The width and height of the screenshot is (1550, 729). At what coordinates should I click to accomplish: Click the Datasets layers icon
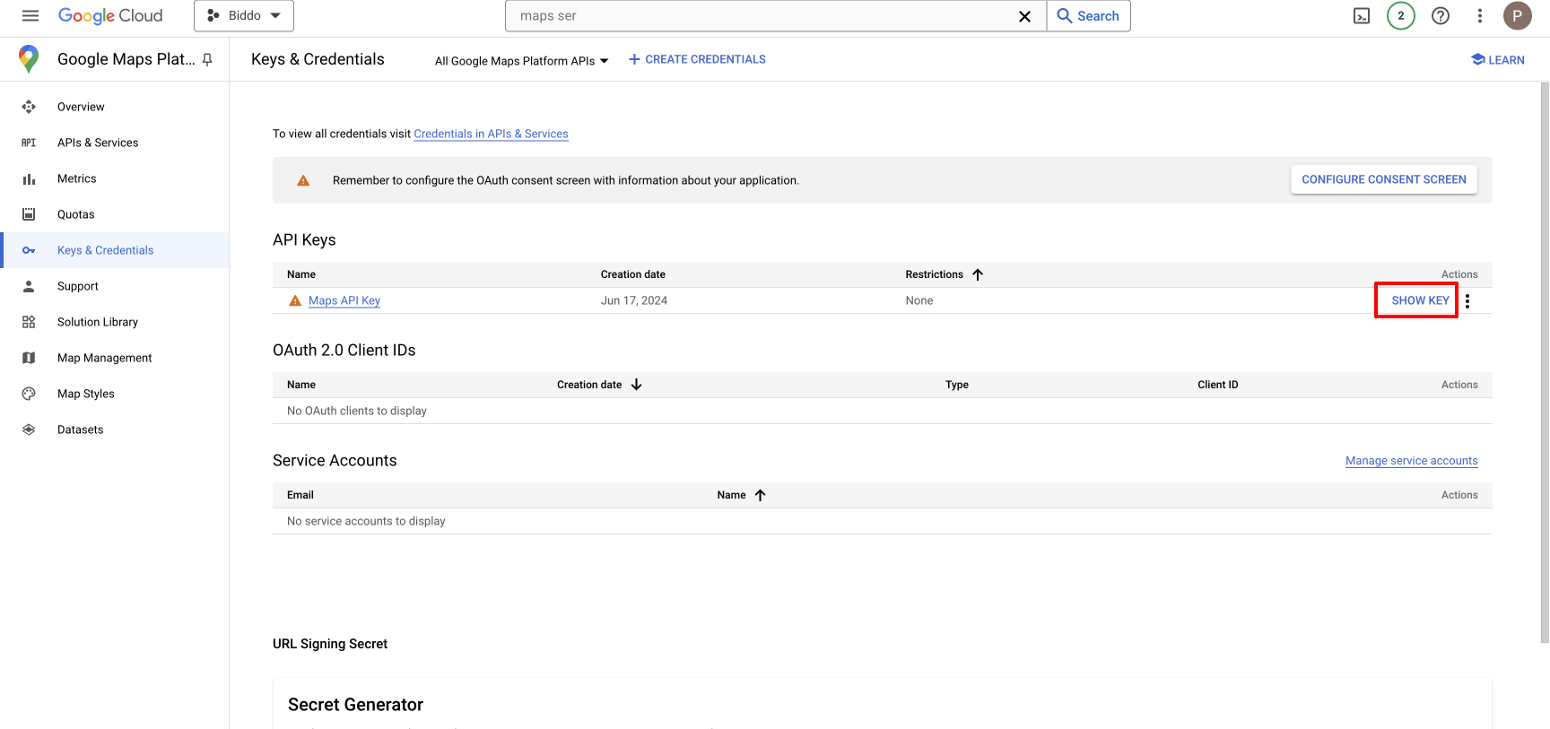click(29, 430)
